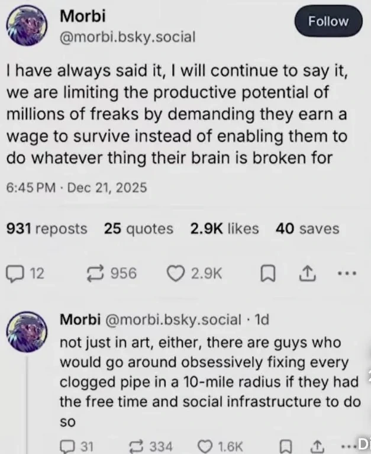Bookmark the reply post
371x454 pixels.
(287, 446)
